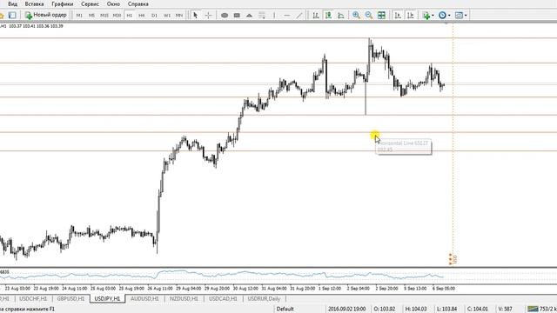Select the trendline tool
The height and width of the screenshot is (313, 557).
click(x=299, y=16)
